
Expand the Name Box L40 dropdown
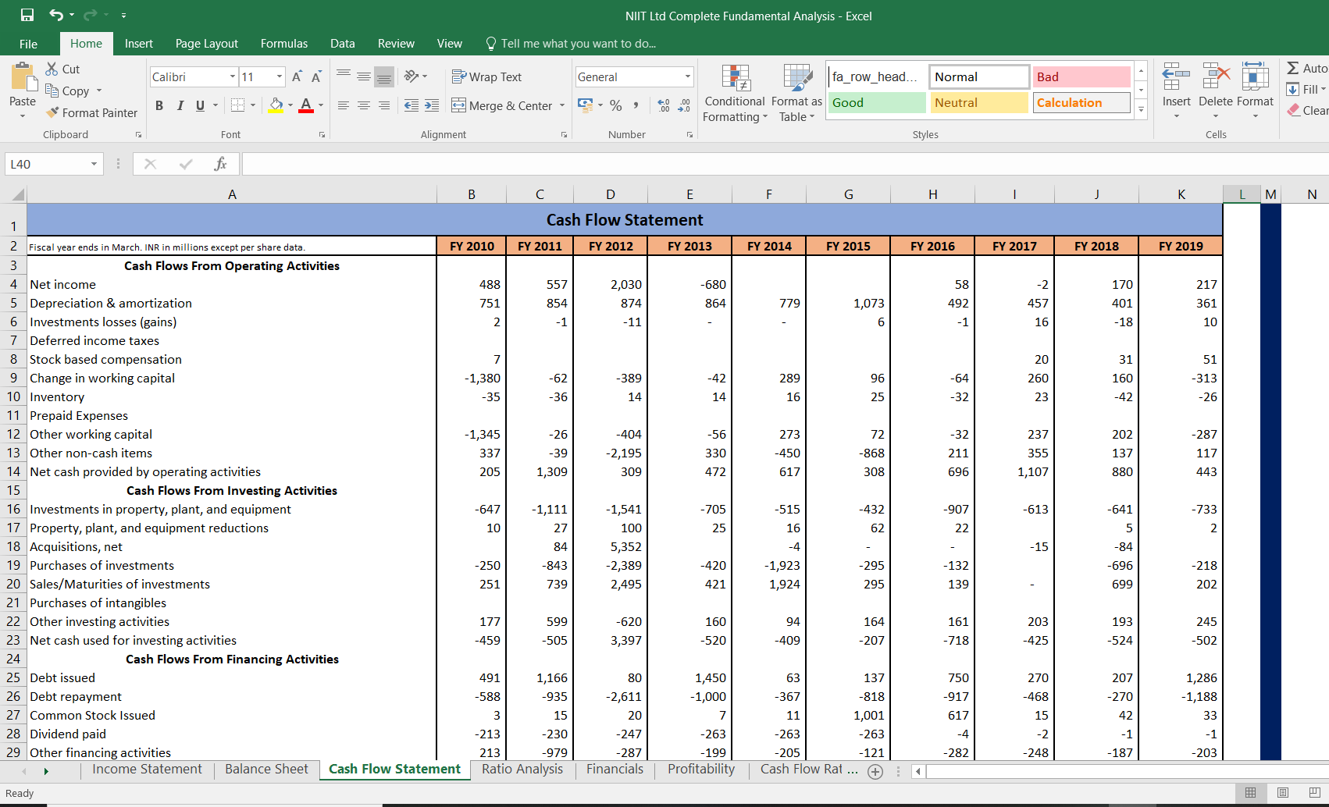click(94, 164)
